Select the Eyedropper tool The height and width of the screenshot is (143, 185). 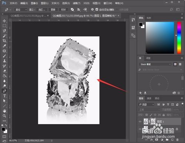pos(4,46)
